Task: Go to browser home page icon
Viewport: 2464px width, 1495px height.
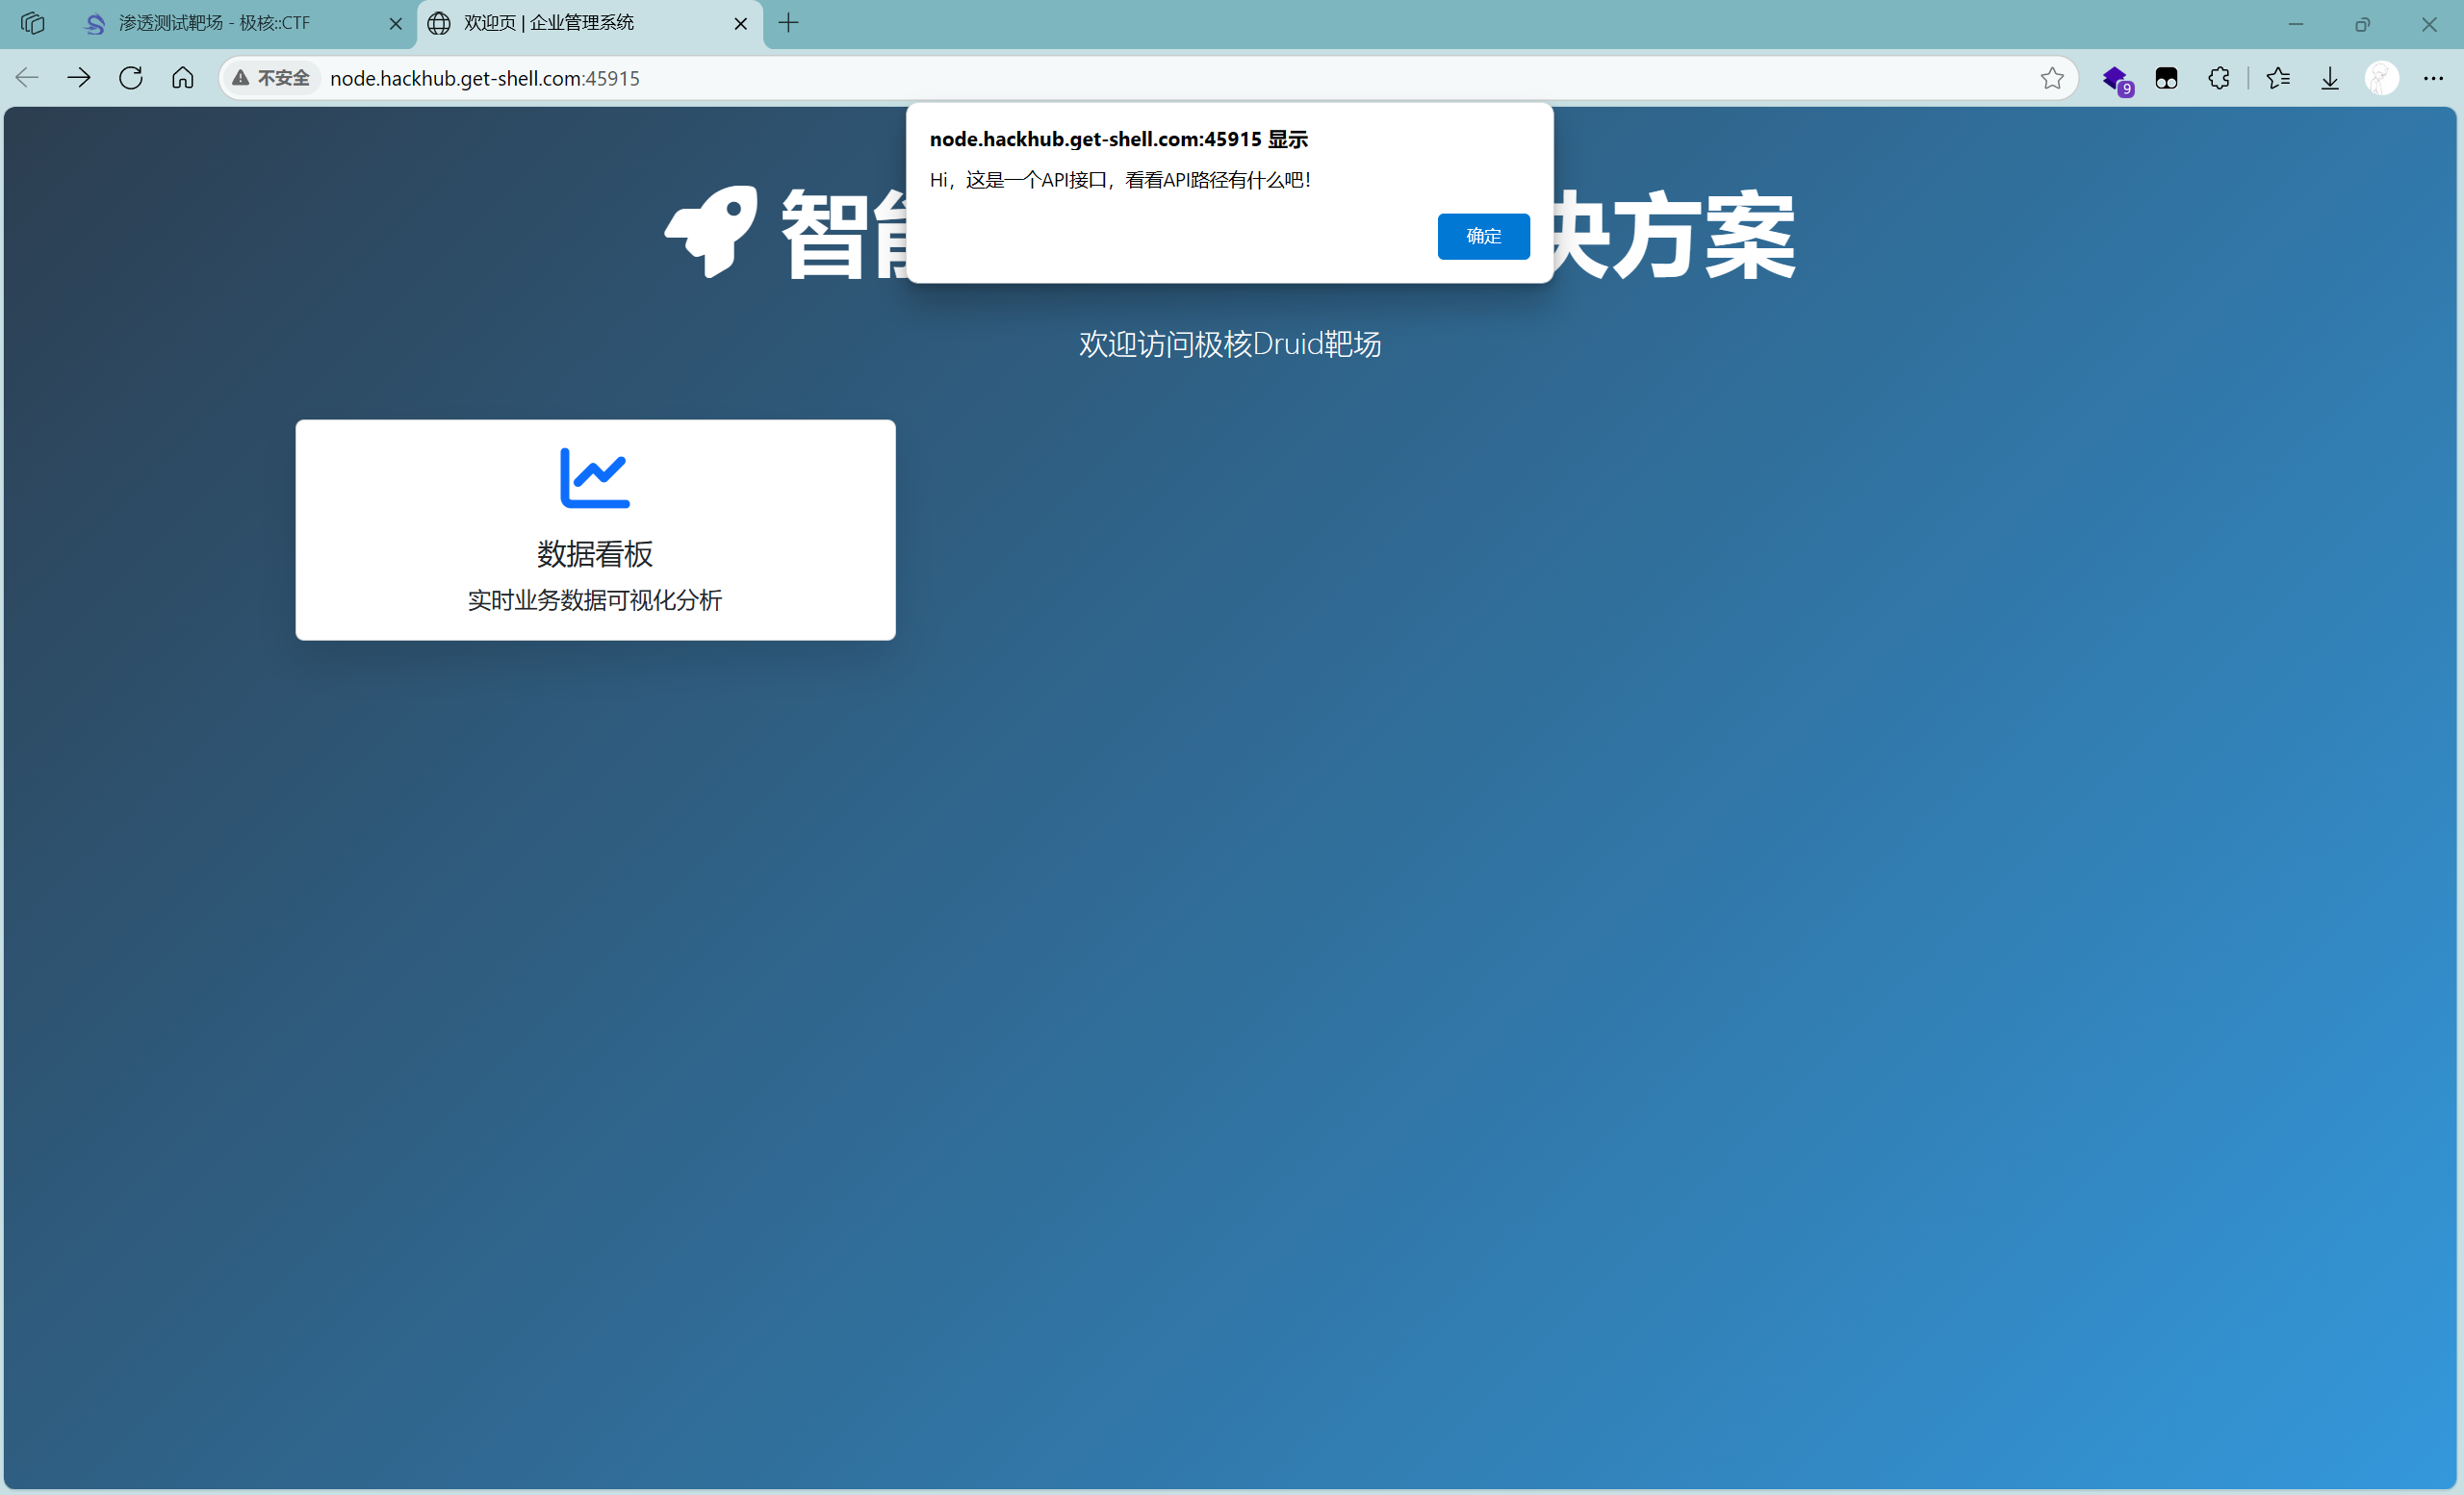Action: 183,78
